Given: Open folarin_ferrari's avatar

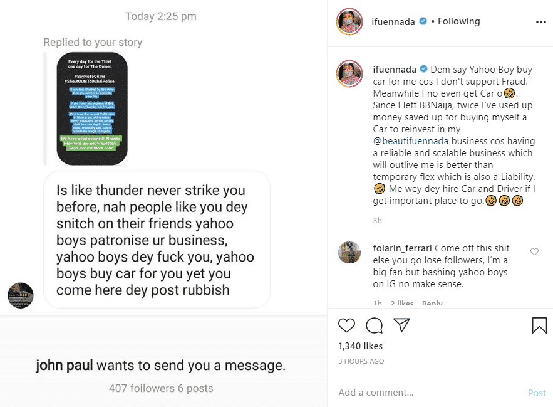Looking at the screenshot, I should click(349, 252).
